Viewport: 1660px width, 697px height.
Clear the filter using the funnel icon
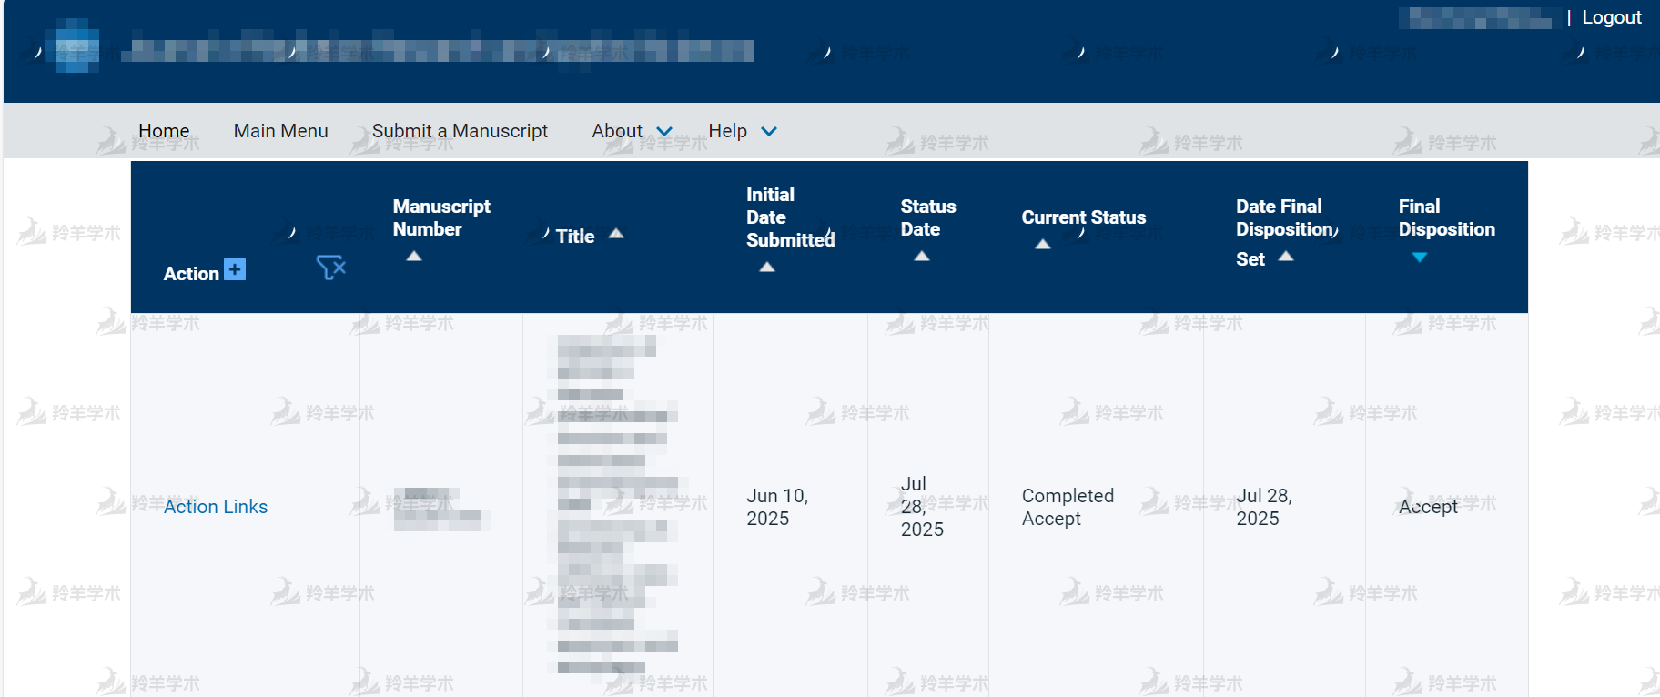pos(330,268)
